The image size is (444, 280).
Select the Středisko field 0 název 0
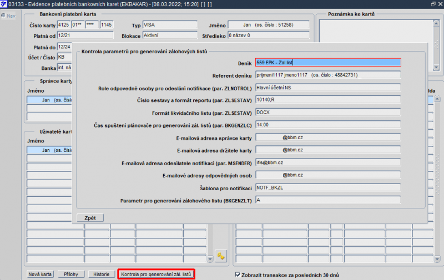click(x=269, y=35)
